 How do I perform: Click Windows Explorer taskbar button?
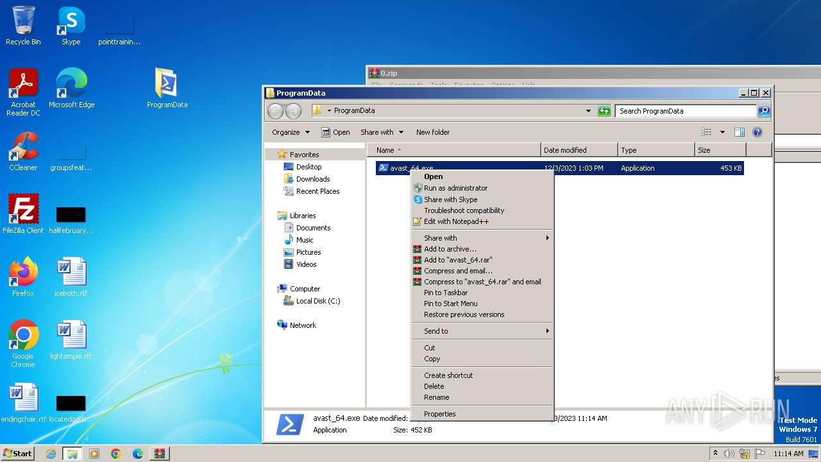(x=72, y=454)
